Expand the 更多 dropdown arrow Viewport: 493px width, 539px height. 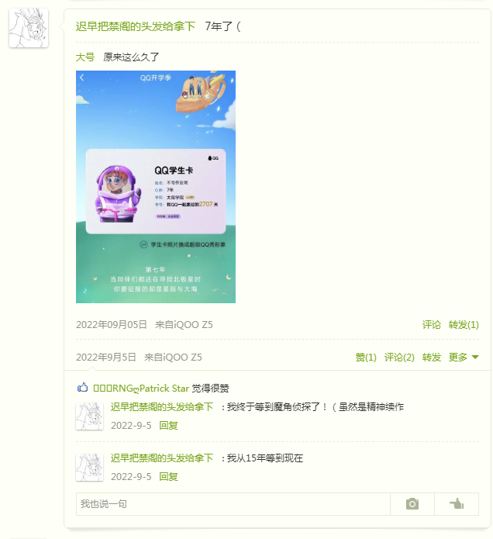(475, 358)
